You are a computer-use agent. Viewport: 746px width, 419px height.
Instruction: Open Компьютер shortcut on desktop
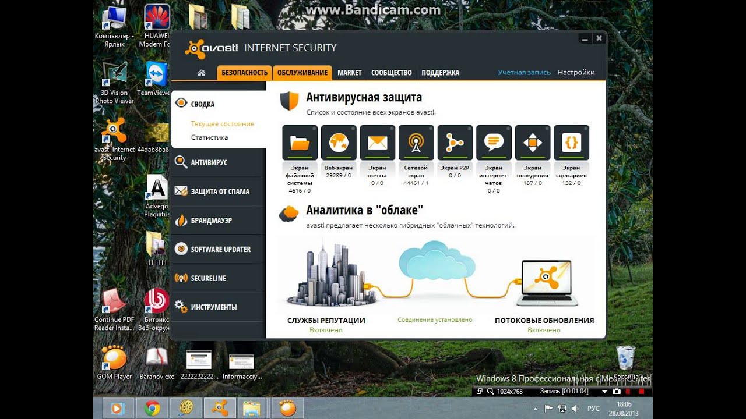click(114, 26)
